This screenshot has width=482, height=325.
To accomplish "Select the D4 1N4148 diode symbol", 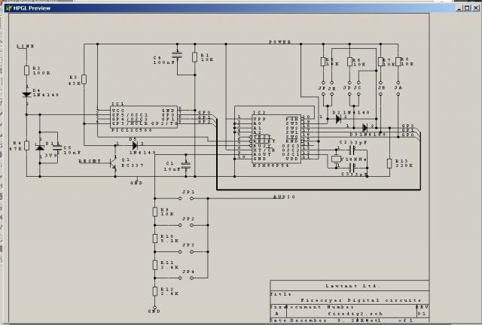I will click(27, 94).
